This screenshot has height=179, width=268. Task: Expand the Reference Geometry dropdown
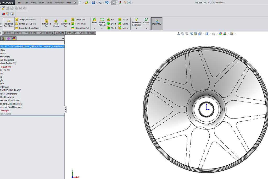click(136, 28)
